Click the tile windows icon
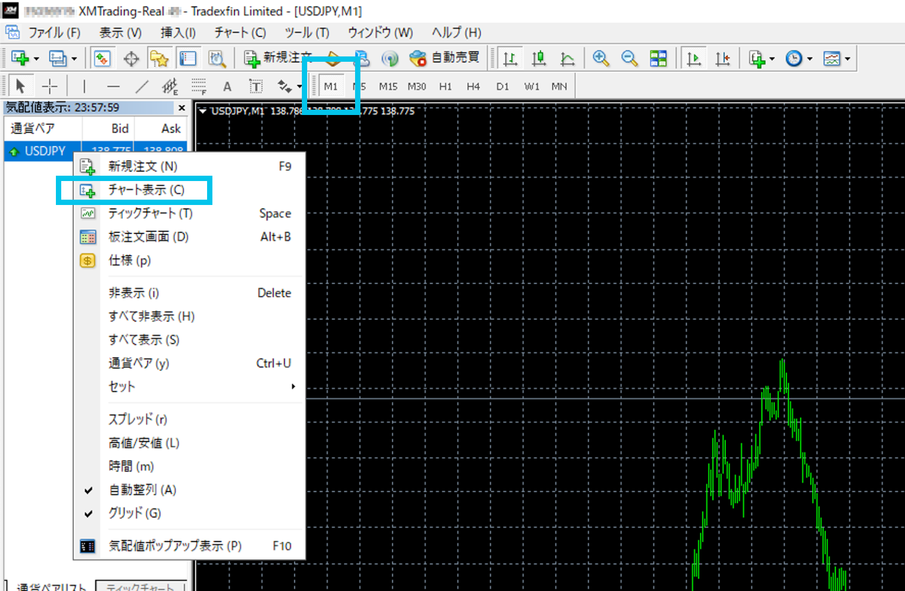The image size is (905, 591). [x=658, y=58]
